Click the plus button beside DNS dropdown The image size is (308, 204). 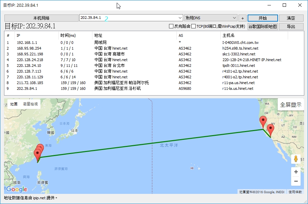click(x=243, y=18)
